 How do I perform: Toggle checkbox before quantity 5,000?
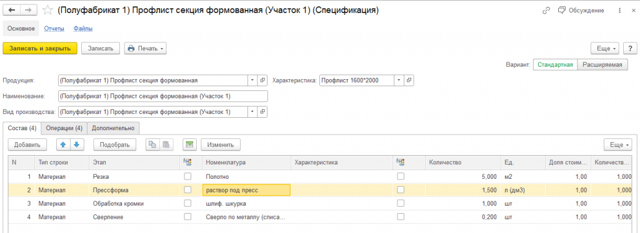401,176
